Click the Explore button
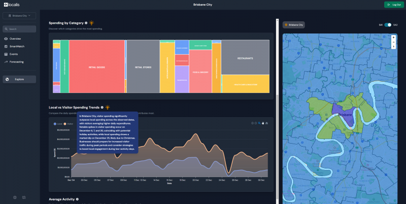The height and width of the screenshot is (204, 406). click(19, 79)
